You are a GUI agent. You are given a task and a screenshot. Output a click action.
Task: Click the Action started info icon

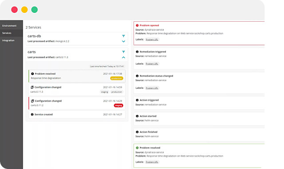[x=137, y=116]
